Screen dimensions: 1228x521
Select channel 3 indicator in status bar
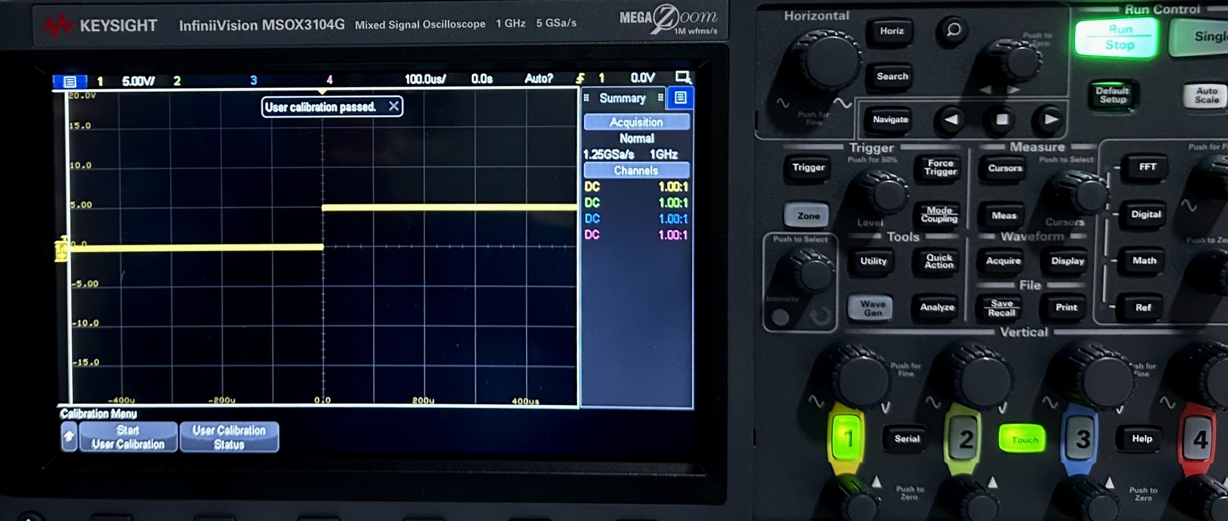pos(254,80)
